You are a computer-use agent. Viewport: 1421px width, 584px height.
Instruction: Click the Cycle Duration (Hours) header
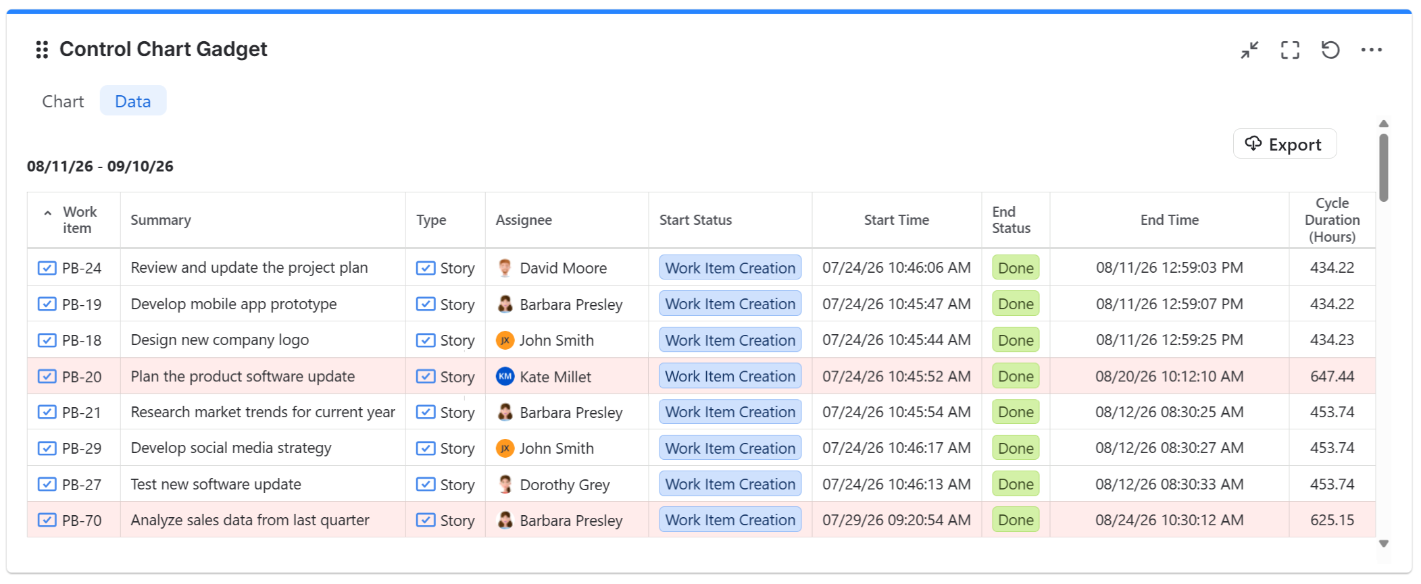tap(1332, 220)
